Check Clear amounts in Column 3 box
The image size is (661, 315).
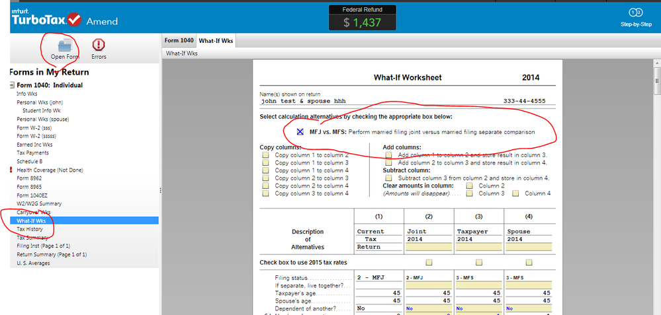(x=470, y=193)
